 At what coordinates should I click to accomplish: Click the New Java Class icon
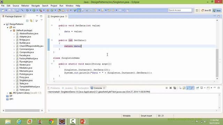click(52, 10)
